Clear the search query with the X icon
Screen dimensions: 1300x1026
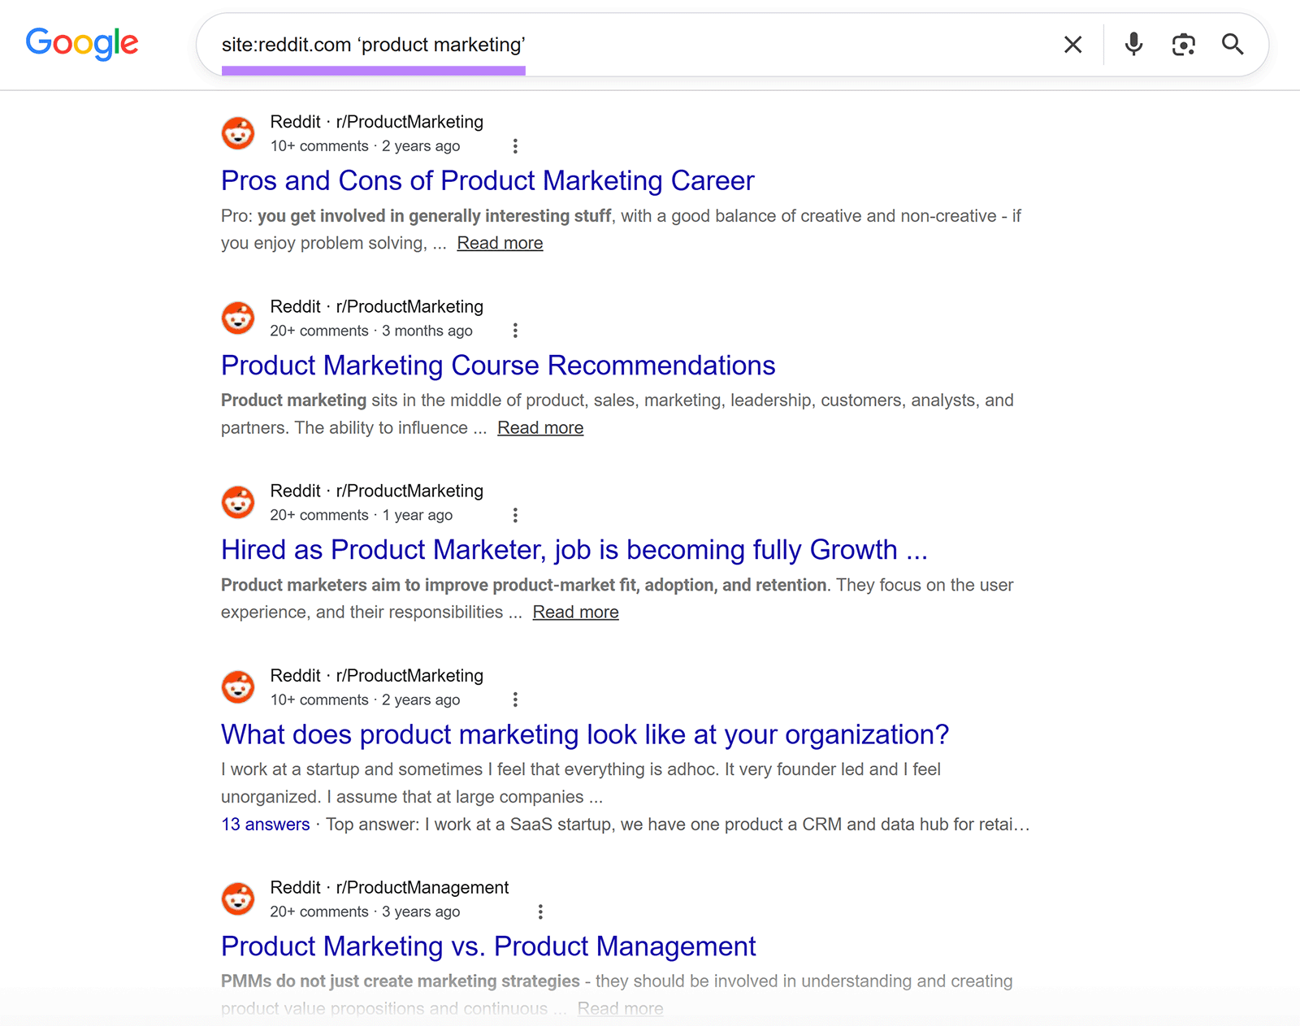tap(1072, 45)
